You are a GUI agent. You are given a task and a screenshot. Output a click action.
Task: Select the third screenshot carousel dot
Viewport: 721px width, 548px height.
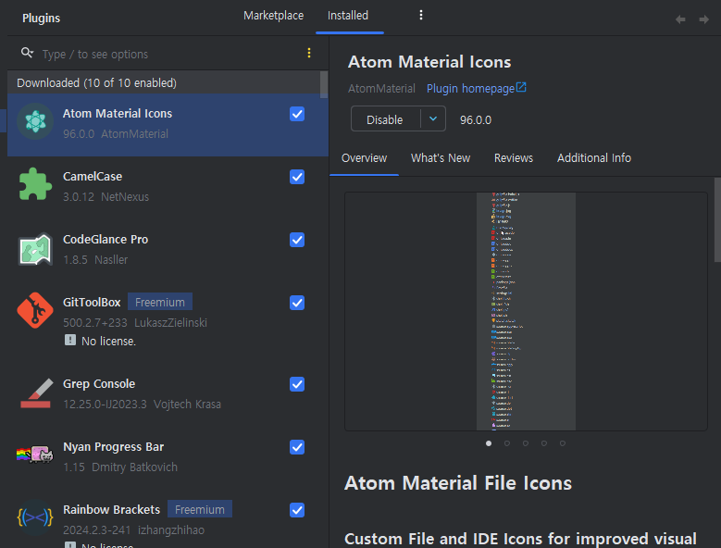click(525, 443)
